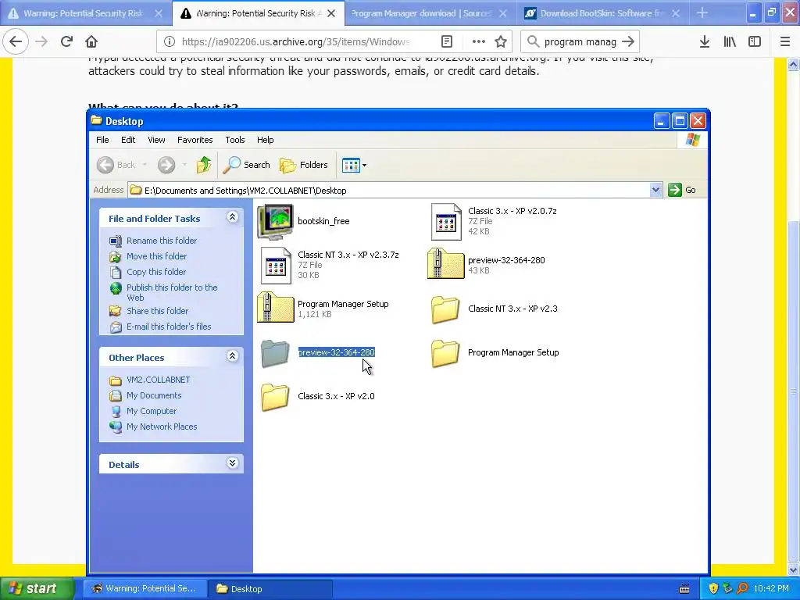The width and height of the screenshot is (800, 600).
Task: Open the browser downloads icon
Action: pos(704,42)
